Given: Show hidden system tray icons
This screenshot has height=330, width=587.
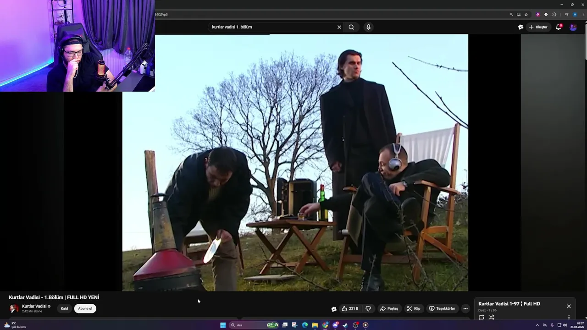Looking at the screenshot, I should tap(537, 325).
